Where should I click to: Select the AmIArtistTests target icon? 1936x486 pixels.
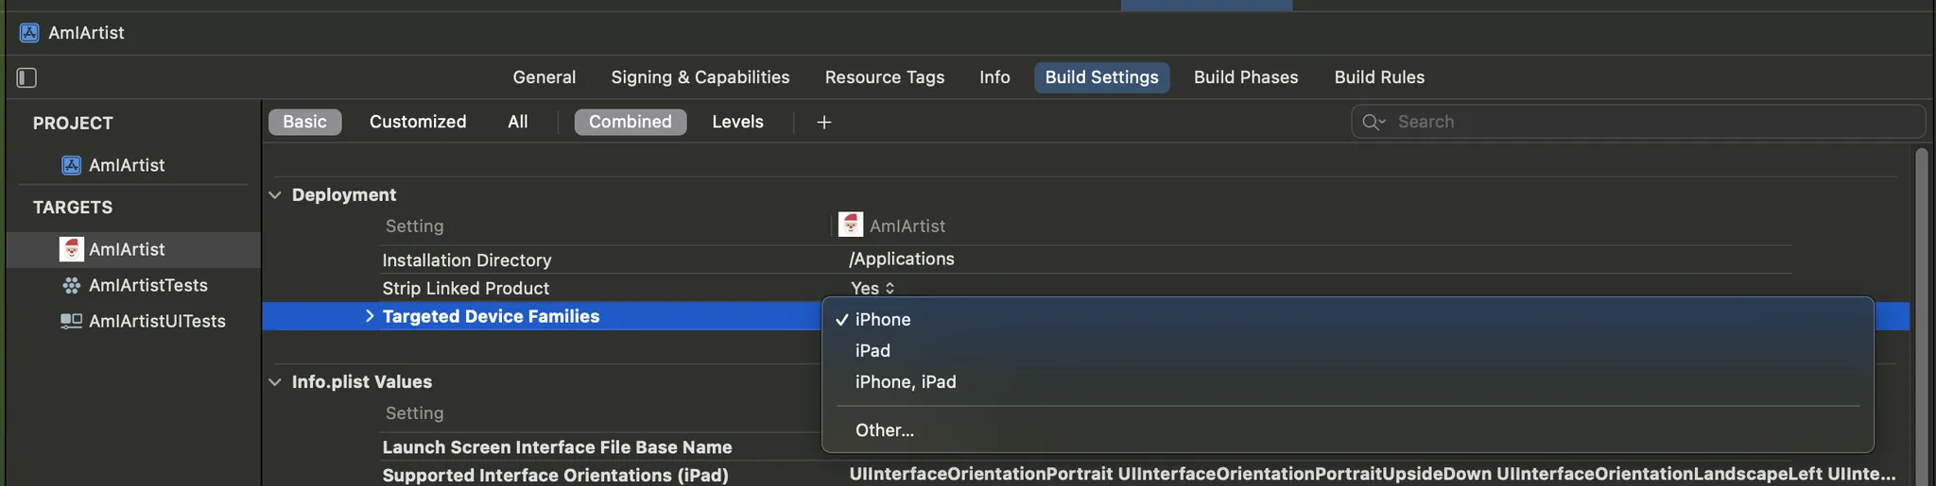[x=71, y=285]
